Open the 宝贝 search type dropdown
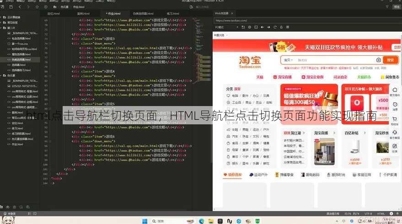The height and width of the screenshot is (224, 402). click(x=288, y=60)
